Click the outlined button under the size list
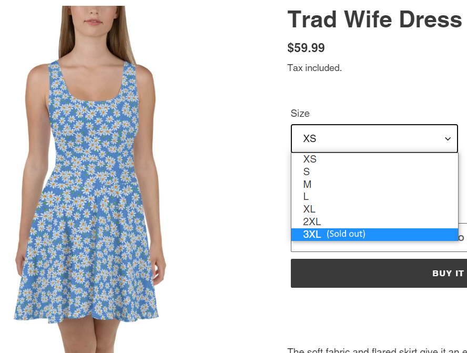This screenshot has width=467, height=353. pos(379,246)
